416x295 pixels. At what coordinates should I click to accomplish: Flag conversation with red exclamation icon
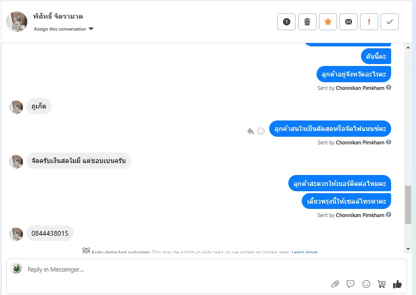(x=369, y=22)
